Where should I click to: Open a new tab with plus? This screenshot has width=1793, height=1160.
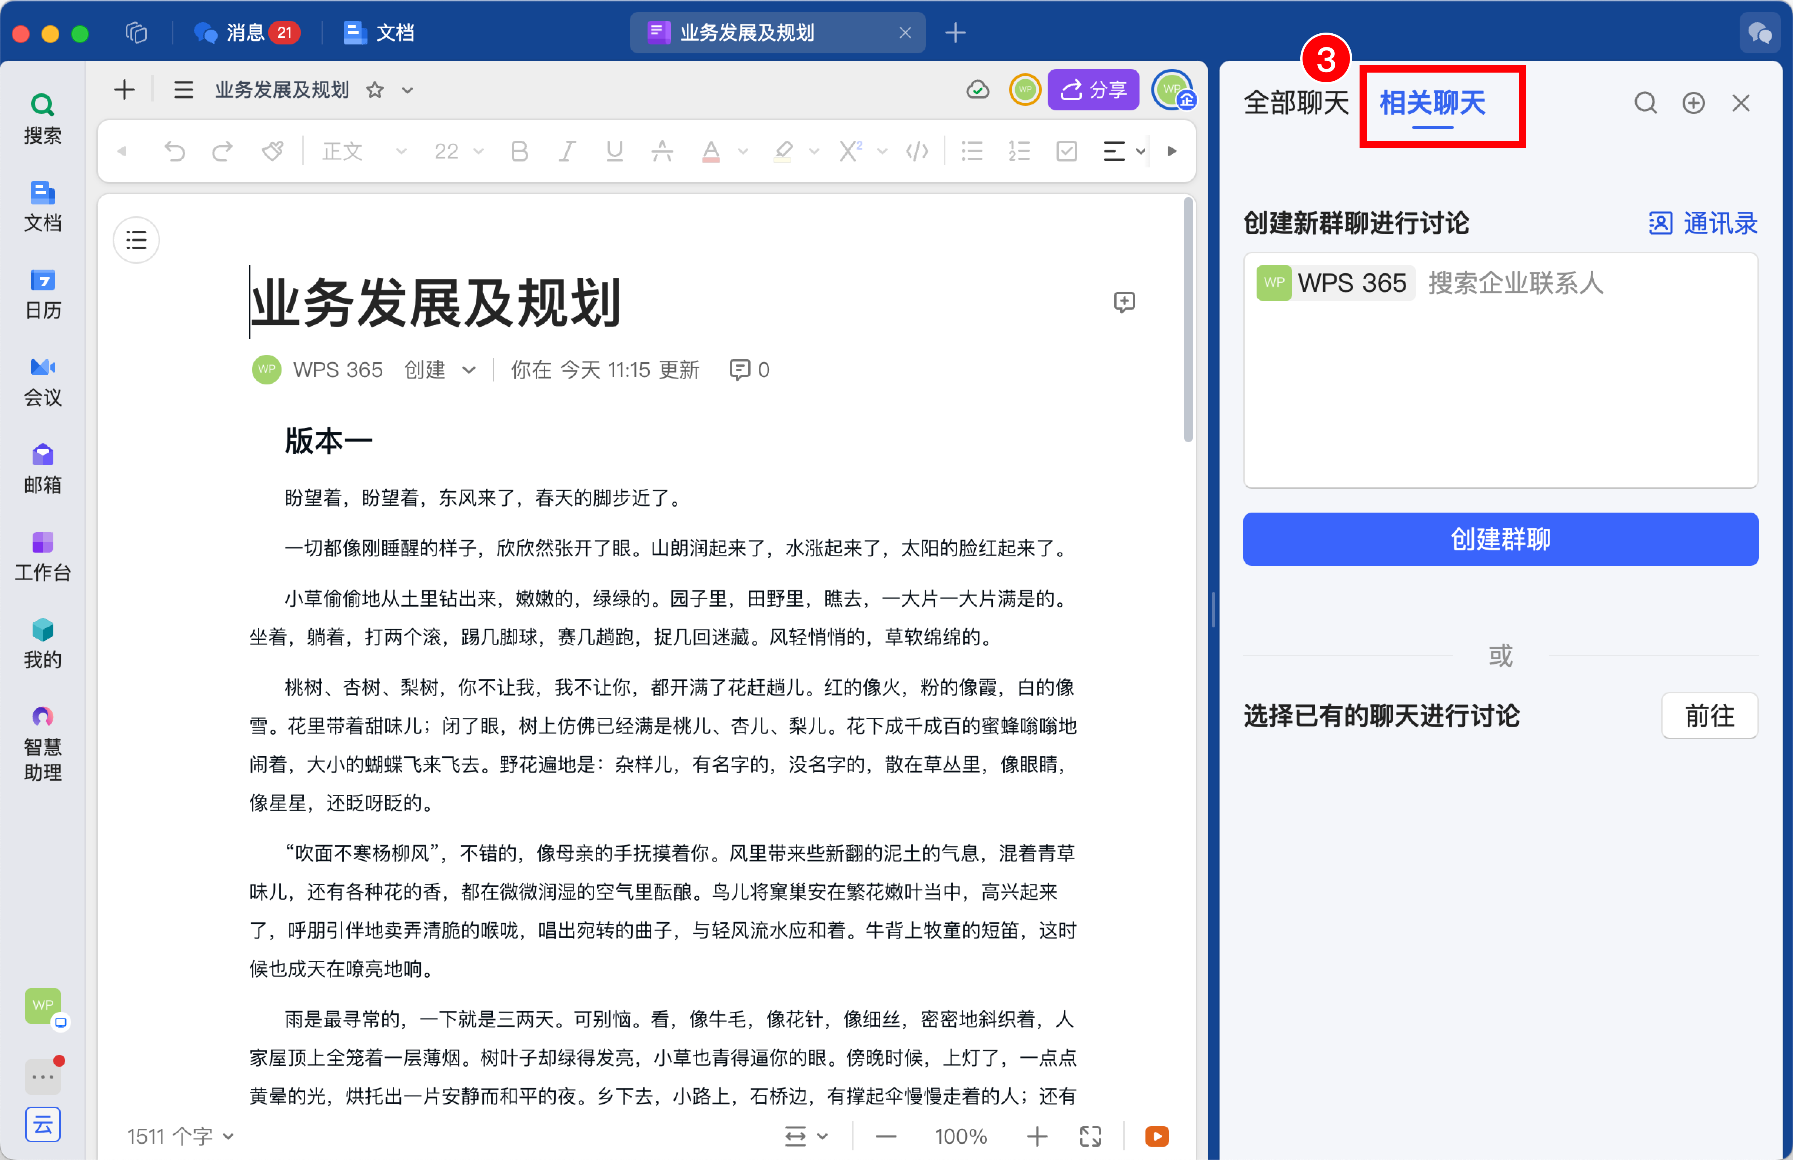coord(955,32)
